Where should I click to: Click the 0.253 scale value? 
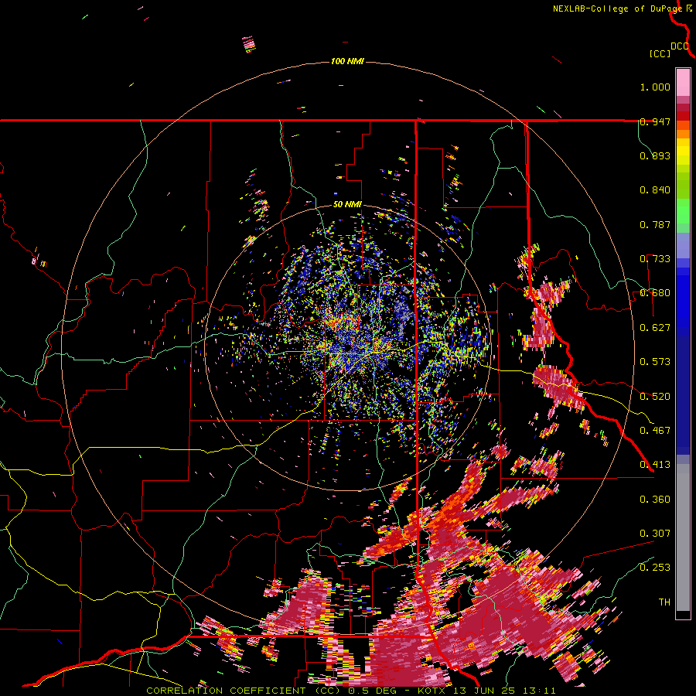[x=655, y=568]
